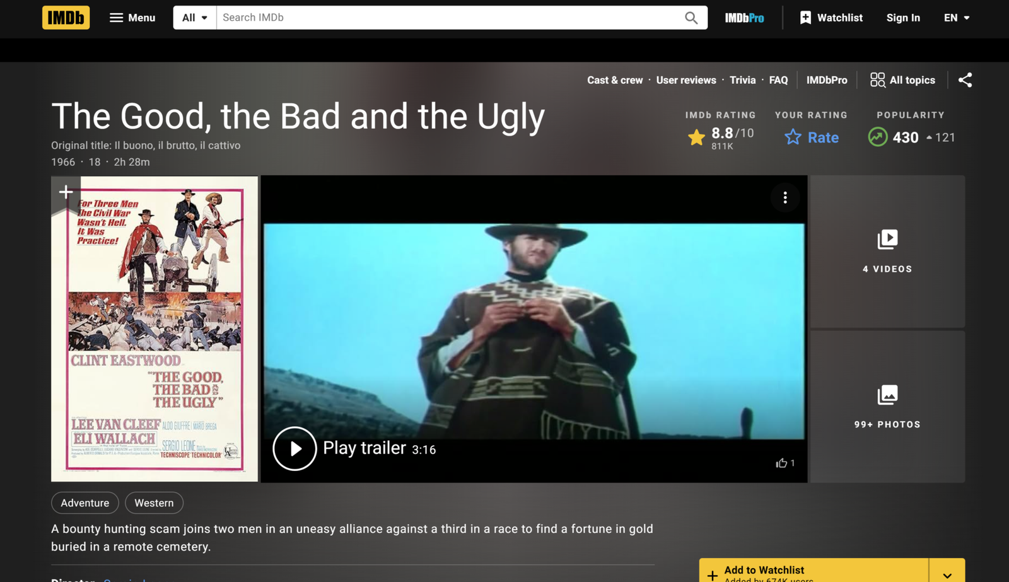Open the EN language dropdown
1009x582 pixels.
[956, 18]
